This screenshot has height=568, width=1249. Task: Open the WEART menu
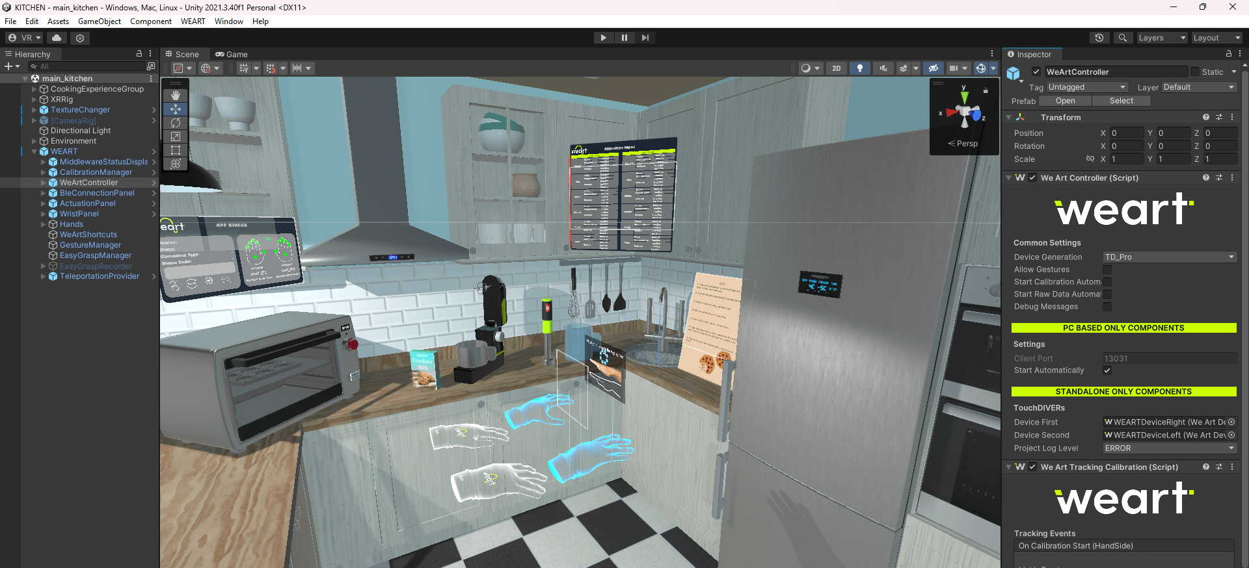coord(193,21)
